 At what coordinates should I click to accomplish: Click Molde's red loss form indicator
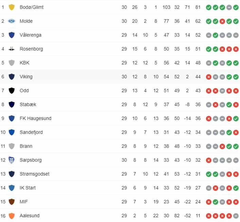[222, 21]
